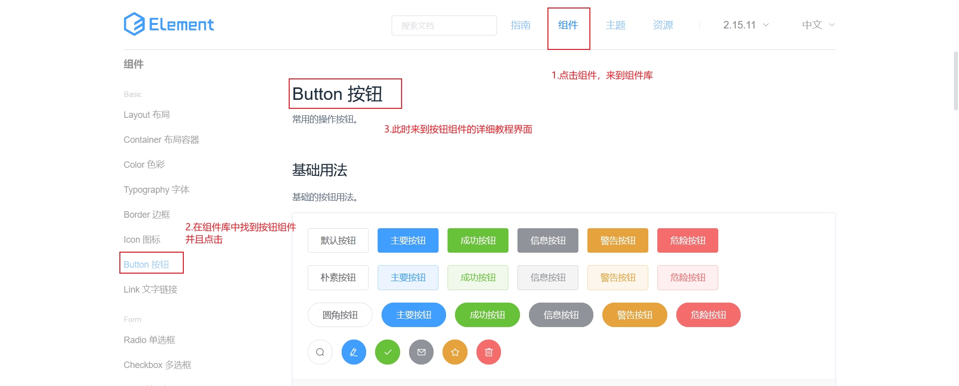The width and height of the screenshot is (959, 386).
Task: Open the 中文 language dropdown
Action: point(818,25)
